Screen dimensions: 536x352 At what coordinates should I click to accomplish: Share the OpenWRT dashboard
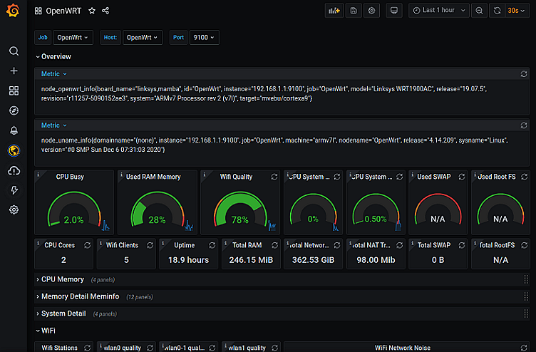coord(105,11)
